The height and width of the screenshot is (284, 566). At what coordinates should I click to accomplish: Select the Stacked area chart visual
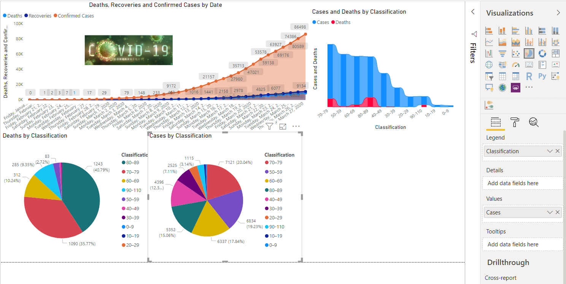pos(516,42)
